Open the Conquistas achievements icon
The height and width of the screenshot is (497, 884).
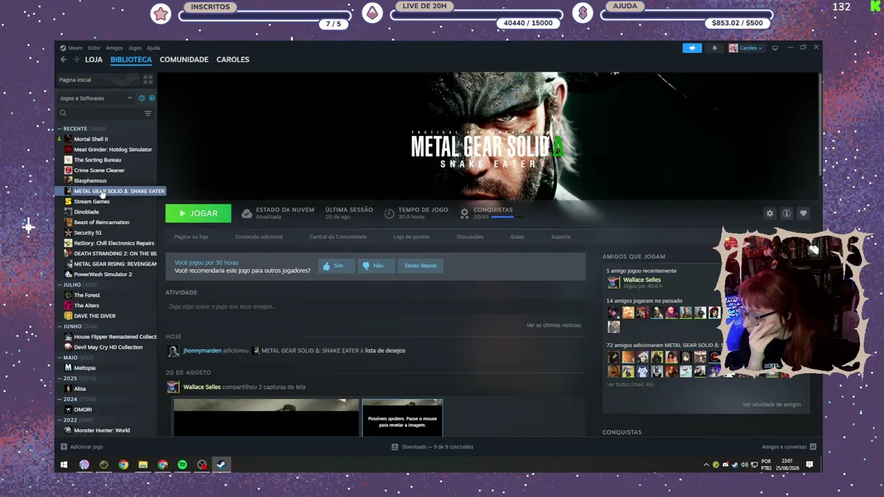464,213
